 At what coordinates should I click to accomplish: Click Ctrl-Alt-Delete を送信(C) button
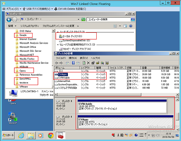[x=70, y=9]
